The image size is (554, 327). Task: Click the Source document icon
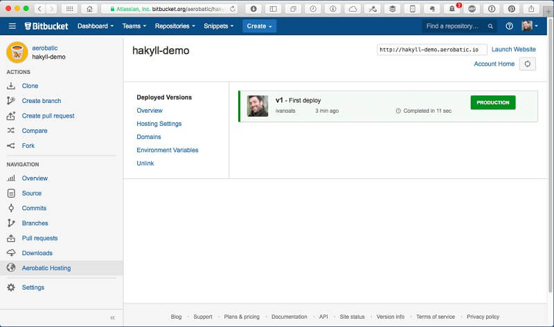[11, 194]
